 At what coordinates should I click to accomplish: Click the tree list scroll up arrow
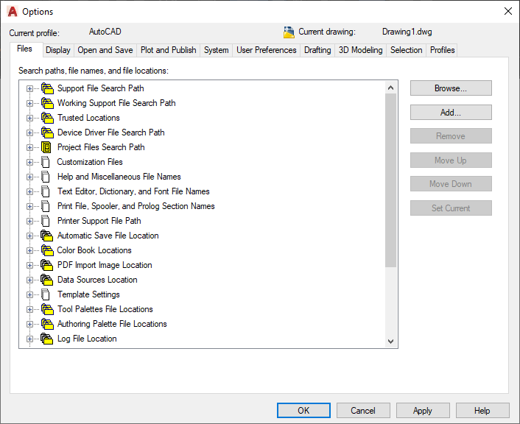(x=390, y=88)
